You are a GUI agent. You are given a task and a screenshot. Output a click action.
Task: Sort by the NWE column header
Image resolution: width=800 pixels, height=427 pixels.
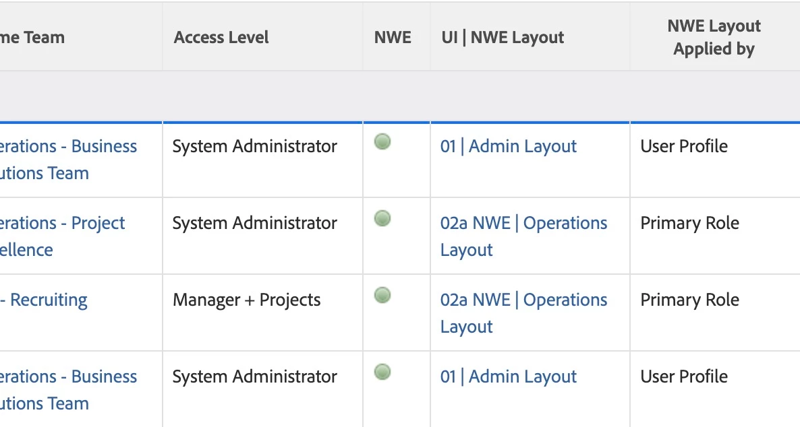393,37
